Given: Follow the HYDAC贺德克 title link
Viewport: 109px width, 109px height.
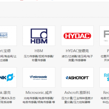Looking at the screenshot, I should point(77,51).
